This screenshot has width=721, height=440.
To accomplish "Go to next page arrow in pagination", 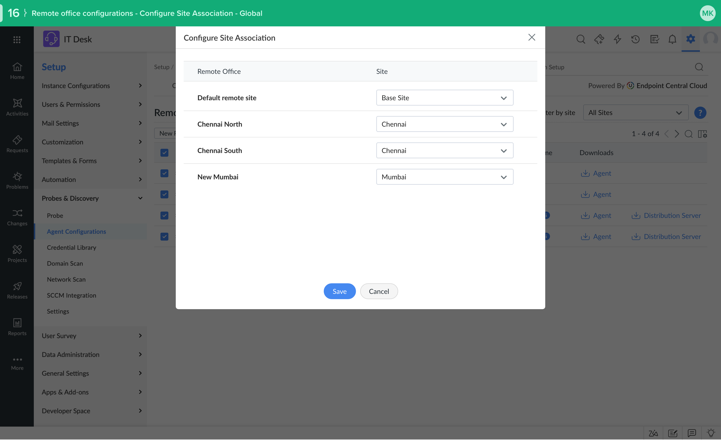I will (x=676, y=134).
